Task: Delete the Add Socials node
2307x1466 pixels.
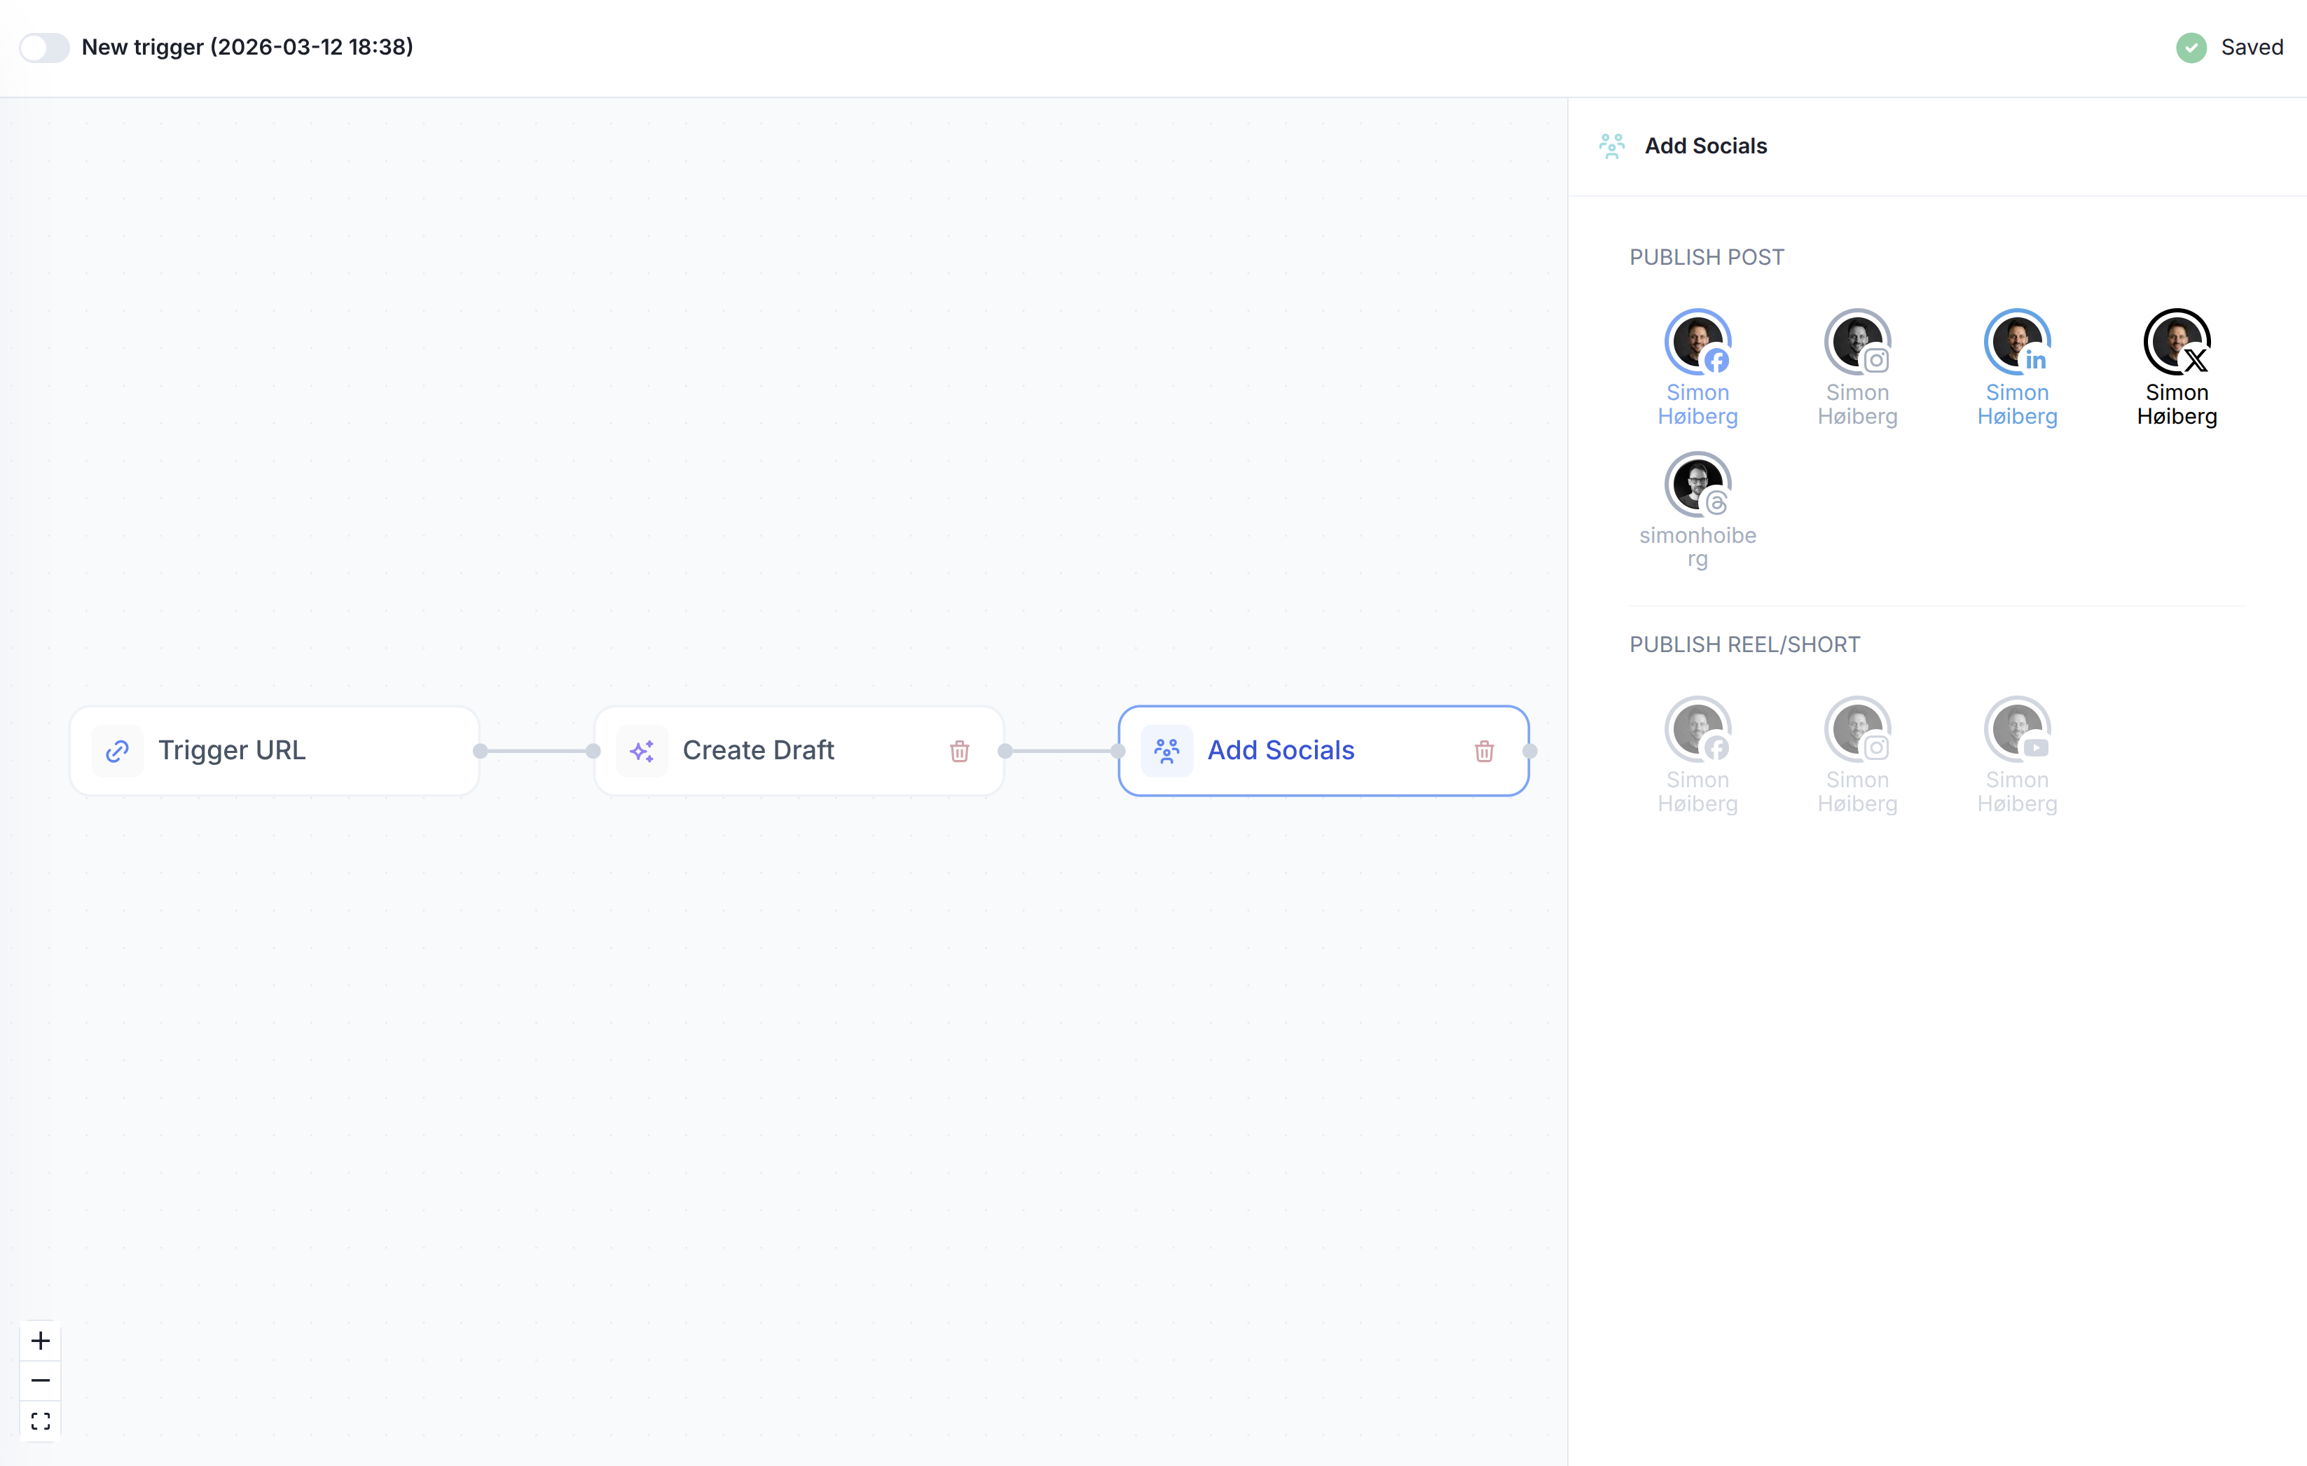Action: (x=1483, y=751)
